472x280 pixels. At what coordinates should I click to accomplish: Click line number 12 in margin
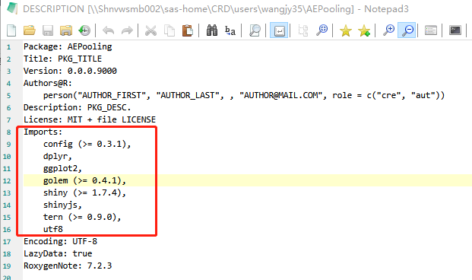(x=7, y=181)
